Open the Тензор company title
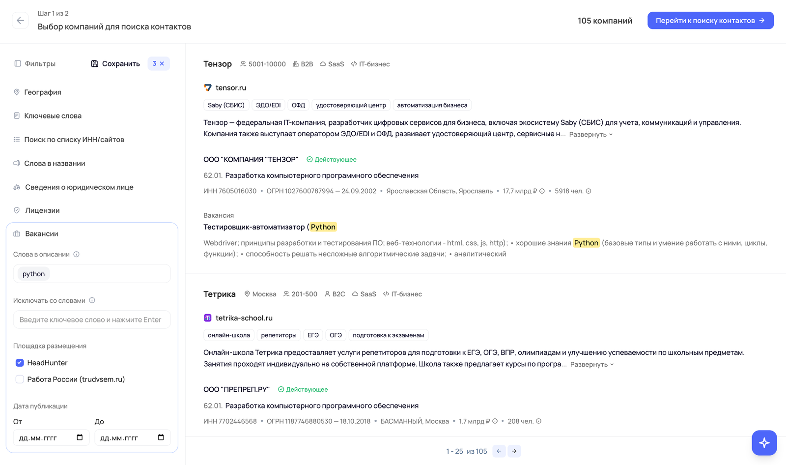The width and height of the screenshot is (786, 465). tap(218, 64)
